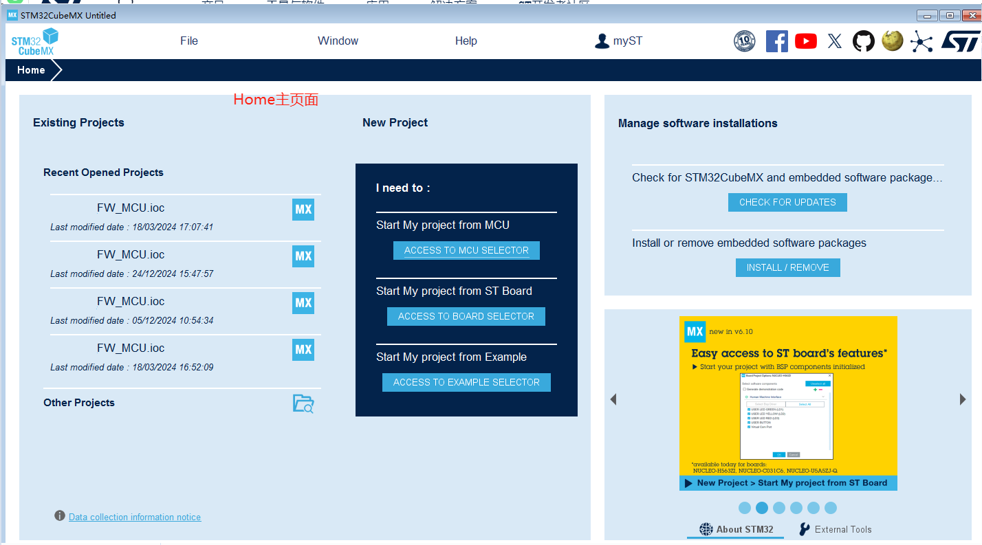The height and width of the screenshot is (545, 982).
Task: Select the second carousel page dot
Action: [762, 508]
